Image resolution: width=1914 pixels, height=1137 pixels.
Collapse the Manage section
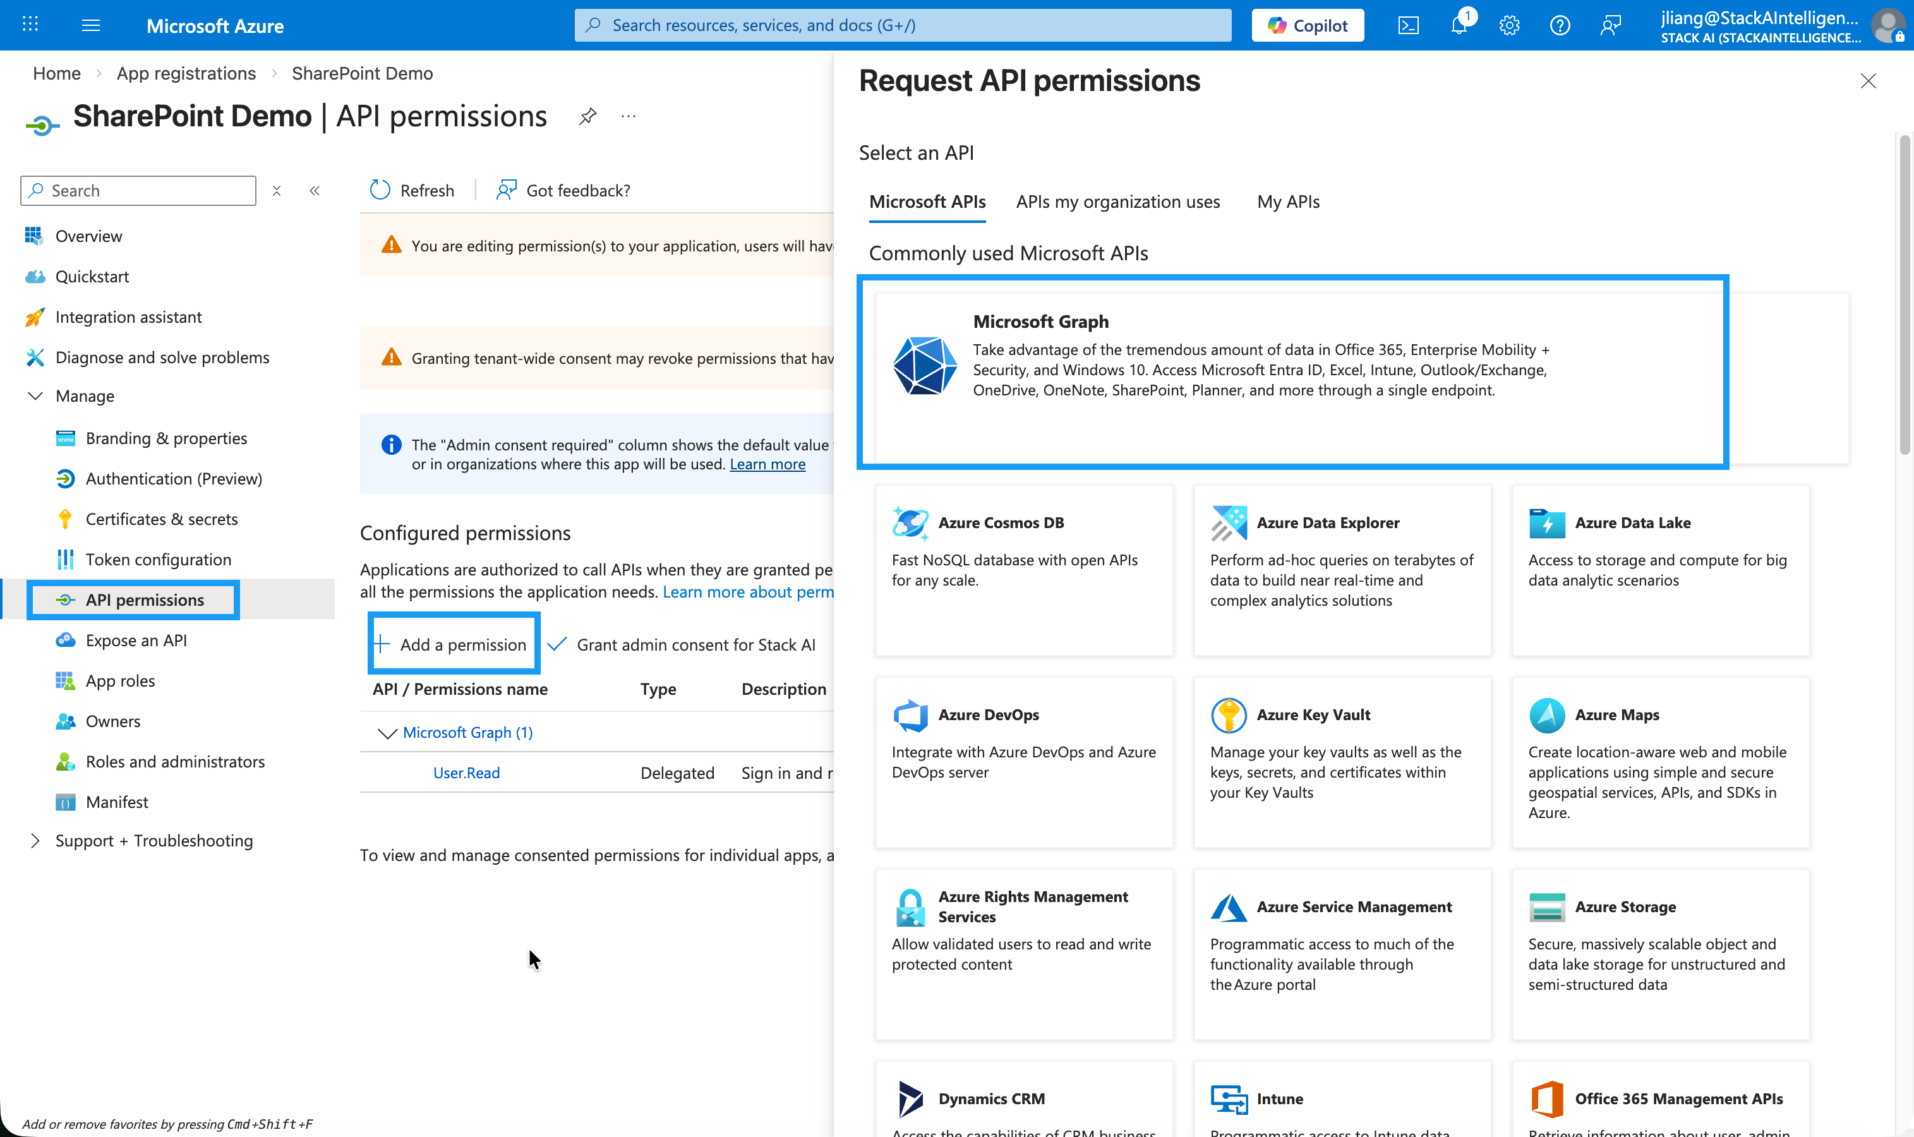click(35, 396)
